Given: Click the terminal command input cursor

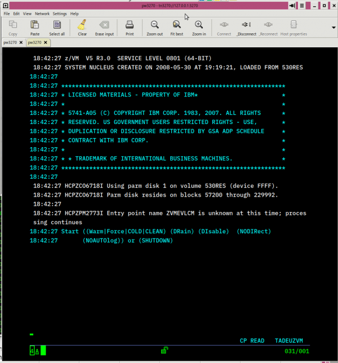Looking at the screenshot, I should coord(32,334).
